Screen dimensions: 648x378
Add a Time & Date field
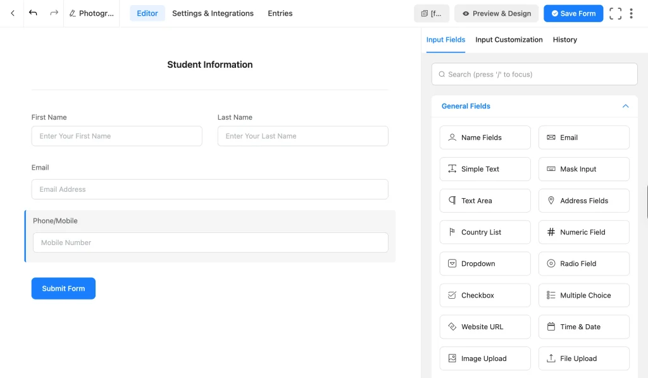(583, 327)
